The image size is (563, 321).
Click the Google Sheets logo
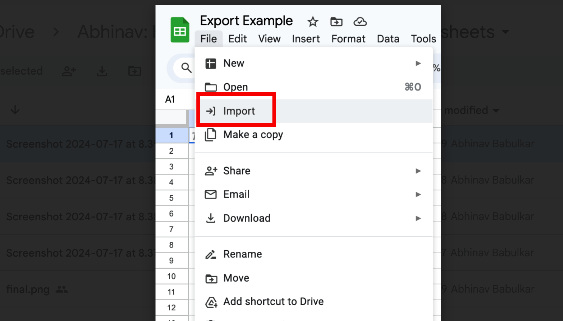pyautogui.click(x=180, y=29)
